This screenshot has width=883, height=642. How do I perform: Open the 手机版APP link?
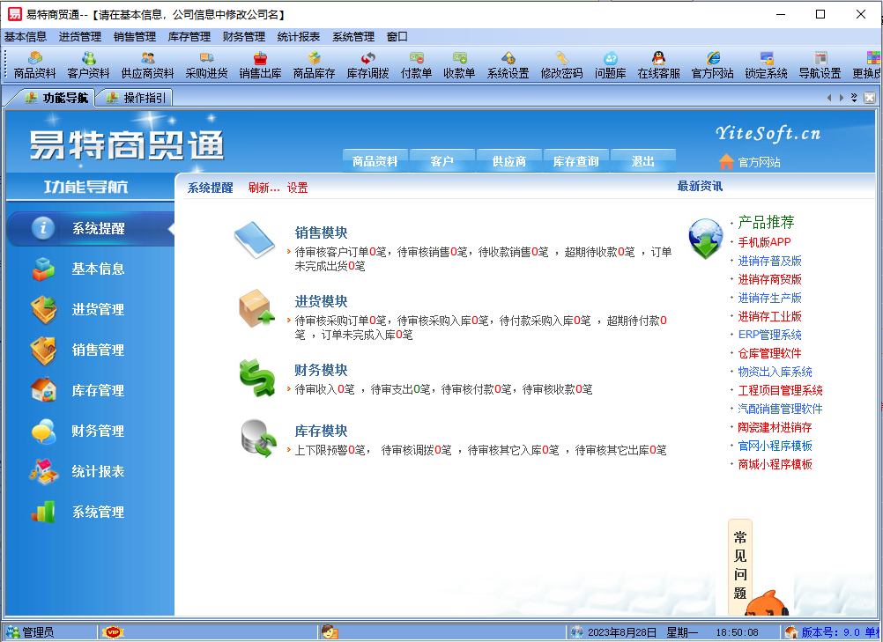point(766,241)
